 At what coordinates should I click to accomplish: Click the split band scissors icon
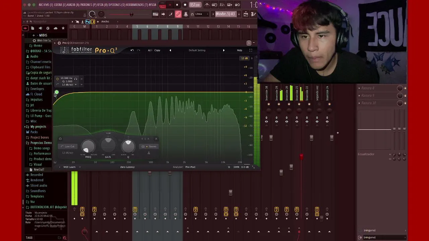(149, 153)
